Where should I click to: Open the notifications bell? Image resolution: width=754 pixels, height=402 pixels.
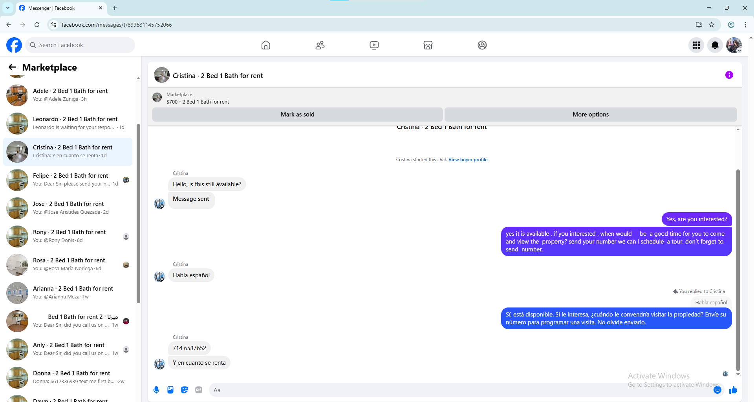click(715, 45)
